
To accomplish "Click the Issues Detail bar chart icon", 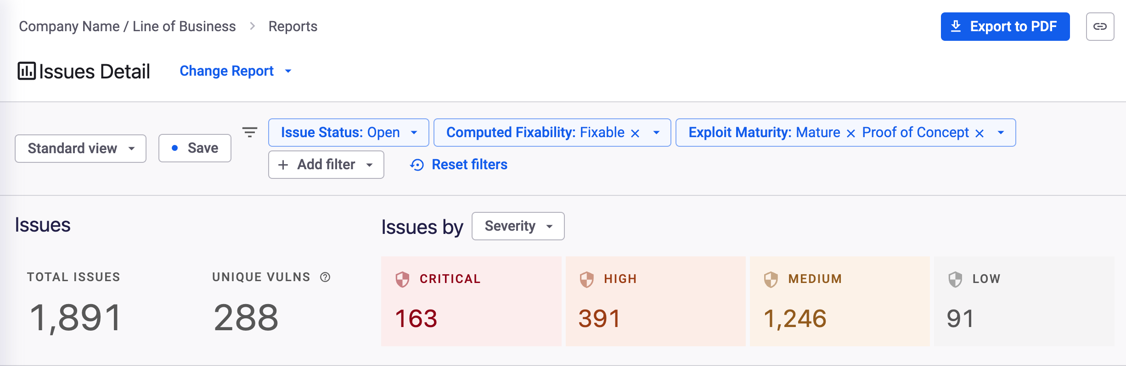I will 26,71.
